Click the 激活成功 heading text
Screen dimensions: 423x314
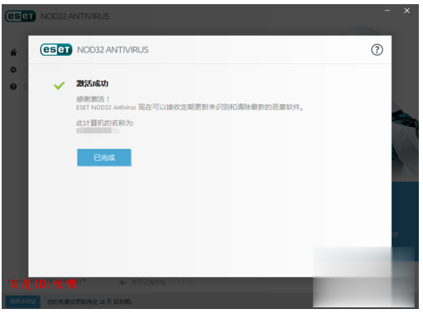(93, 83)
